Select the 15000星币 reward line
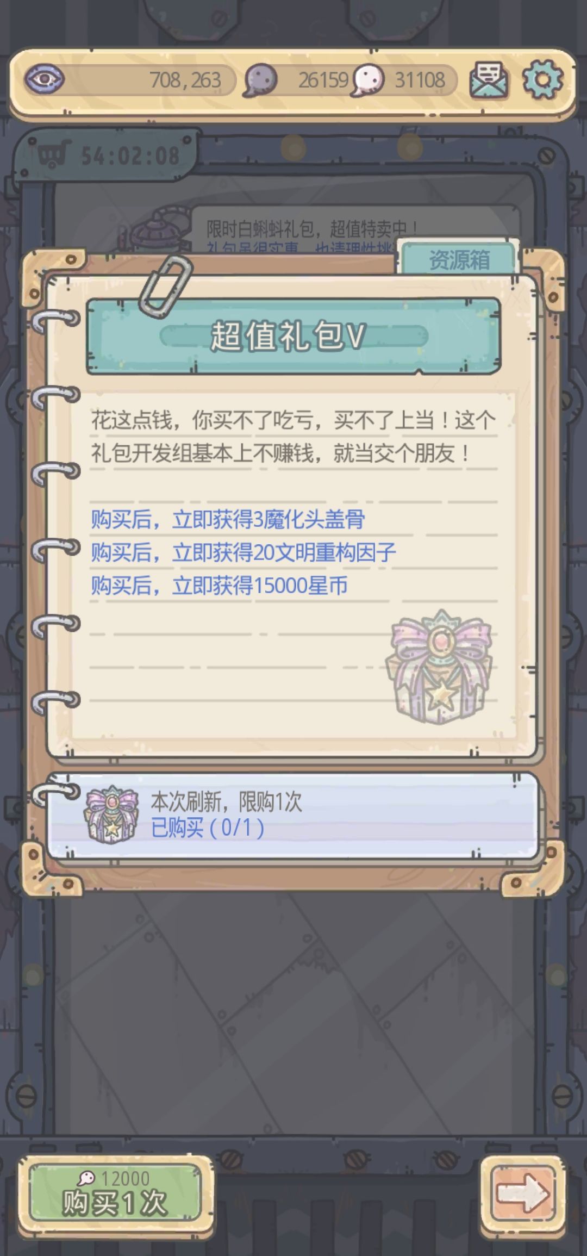The height and width of the screenshot is (1256, 587). tap(219, 586)
